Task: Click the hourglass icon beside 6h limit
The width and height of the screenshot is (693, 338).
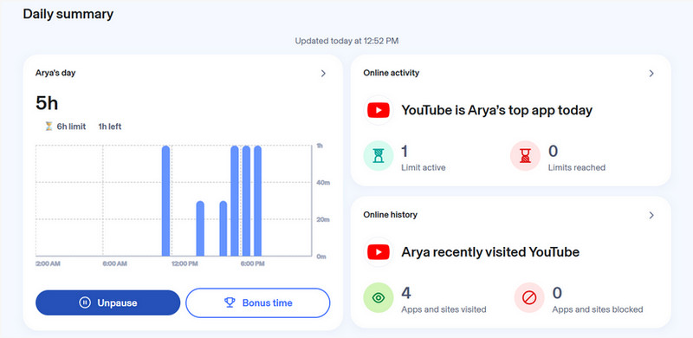Action: click(49, 127)
